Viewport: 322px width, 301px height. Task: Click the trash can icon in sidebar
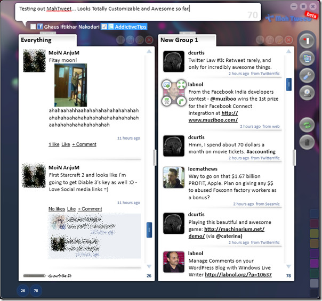point(305,142)
